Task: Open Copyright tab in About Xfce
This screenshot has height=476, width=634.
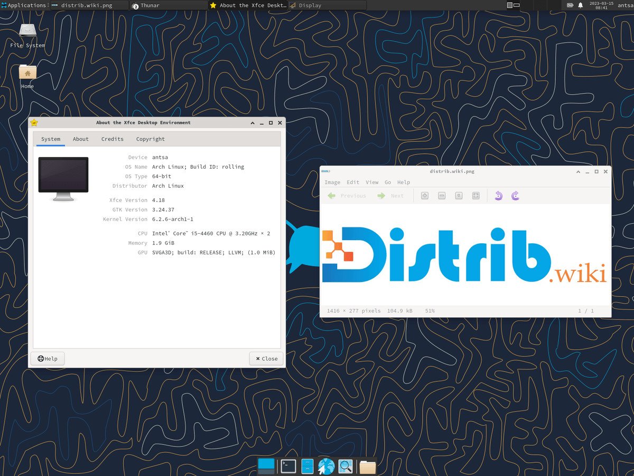Action: 151,139
